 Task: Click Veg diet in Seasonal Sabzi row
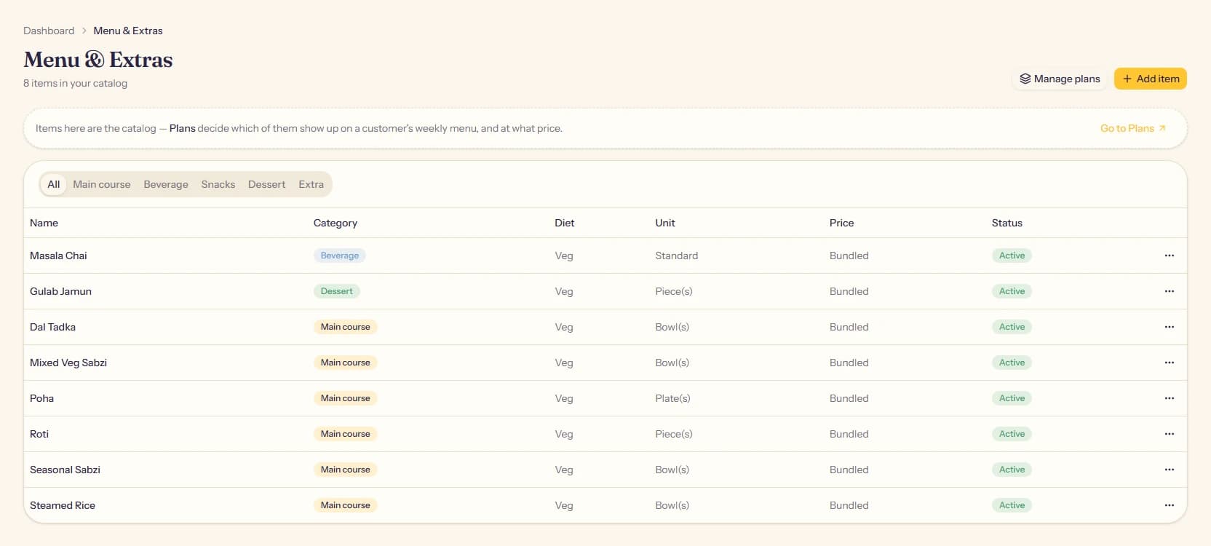point(564,470)
